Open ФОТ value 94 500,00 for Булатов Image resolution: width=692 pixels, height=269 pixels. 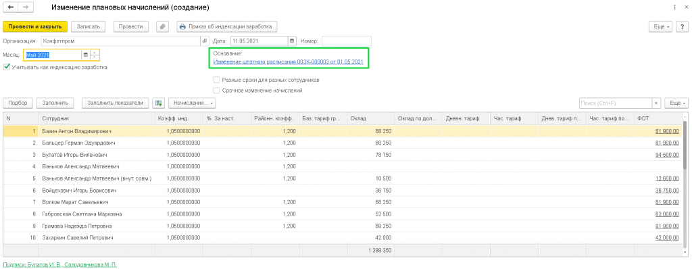[667, 155]
